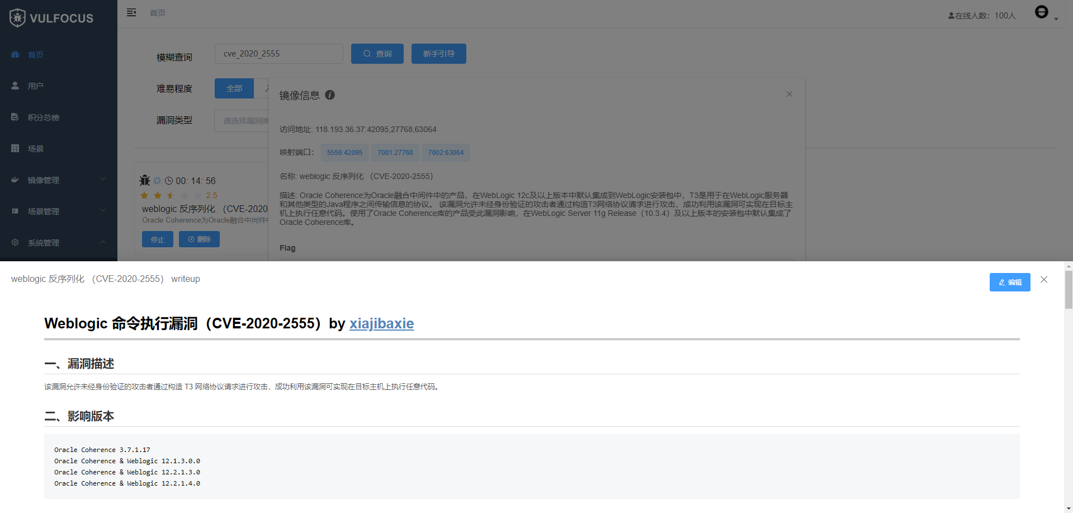This screenshot has height=513, width=1073.
Task: Open 首页 in the sidebar
Action: [x=59, y=54]
